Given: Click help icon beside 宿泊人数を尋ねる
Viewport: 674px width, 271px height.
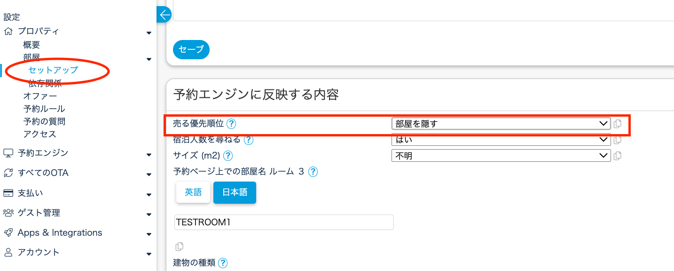Looking at the screenshot, I should [249, 140].
